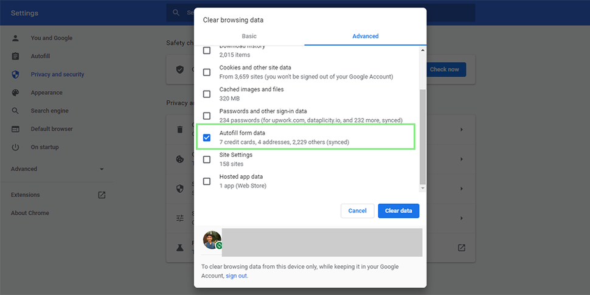This screenshot has width=590, height=295.
Task: Click the settings search field
Action: (x=321, y=13)
